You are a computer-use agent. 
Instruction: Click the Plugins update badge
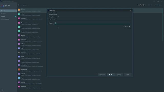[x=15, y=16]
